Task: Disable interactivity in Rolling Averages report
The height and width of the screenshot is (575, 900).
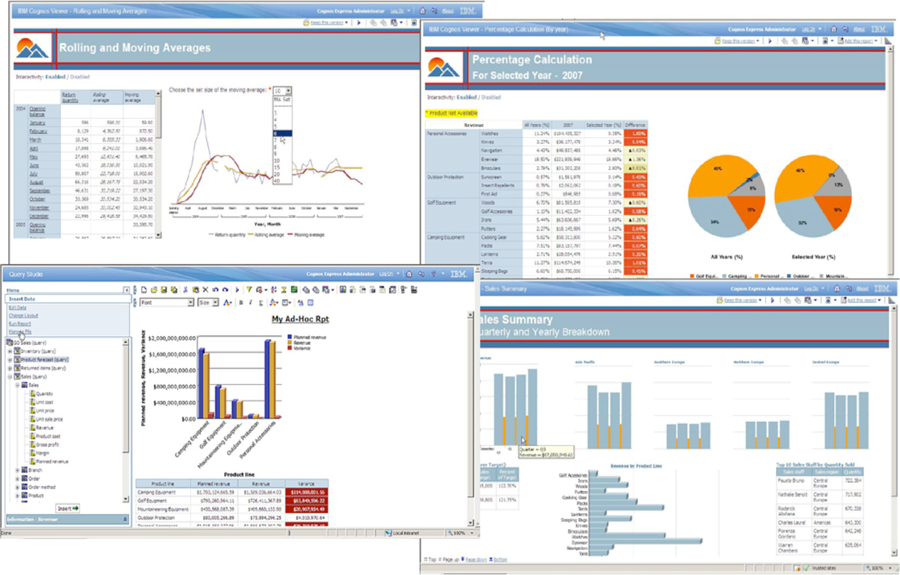Action: pyautogui.click(x=80, y=77)
